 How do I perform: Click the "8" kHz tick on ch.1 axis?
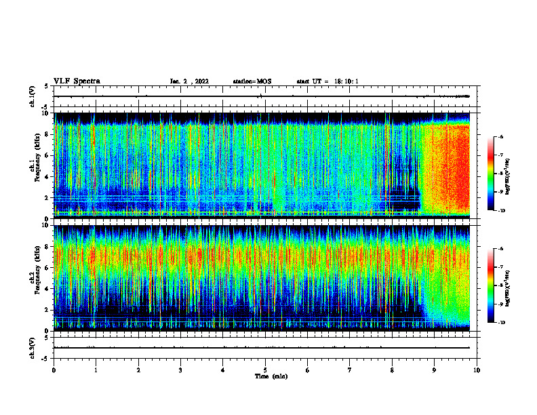(x=47, y=134)
